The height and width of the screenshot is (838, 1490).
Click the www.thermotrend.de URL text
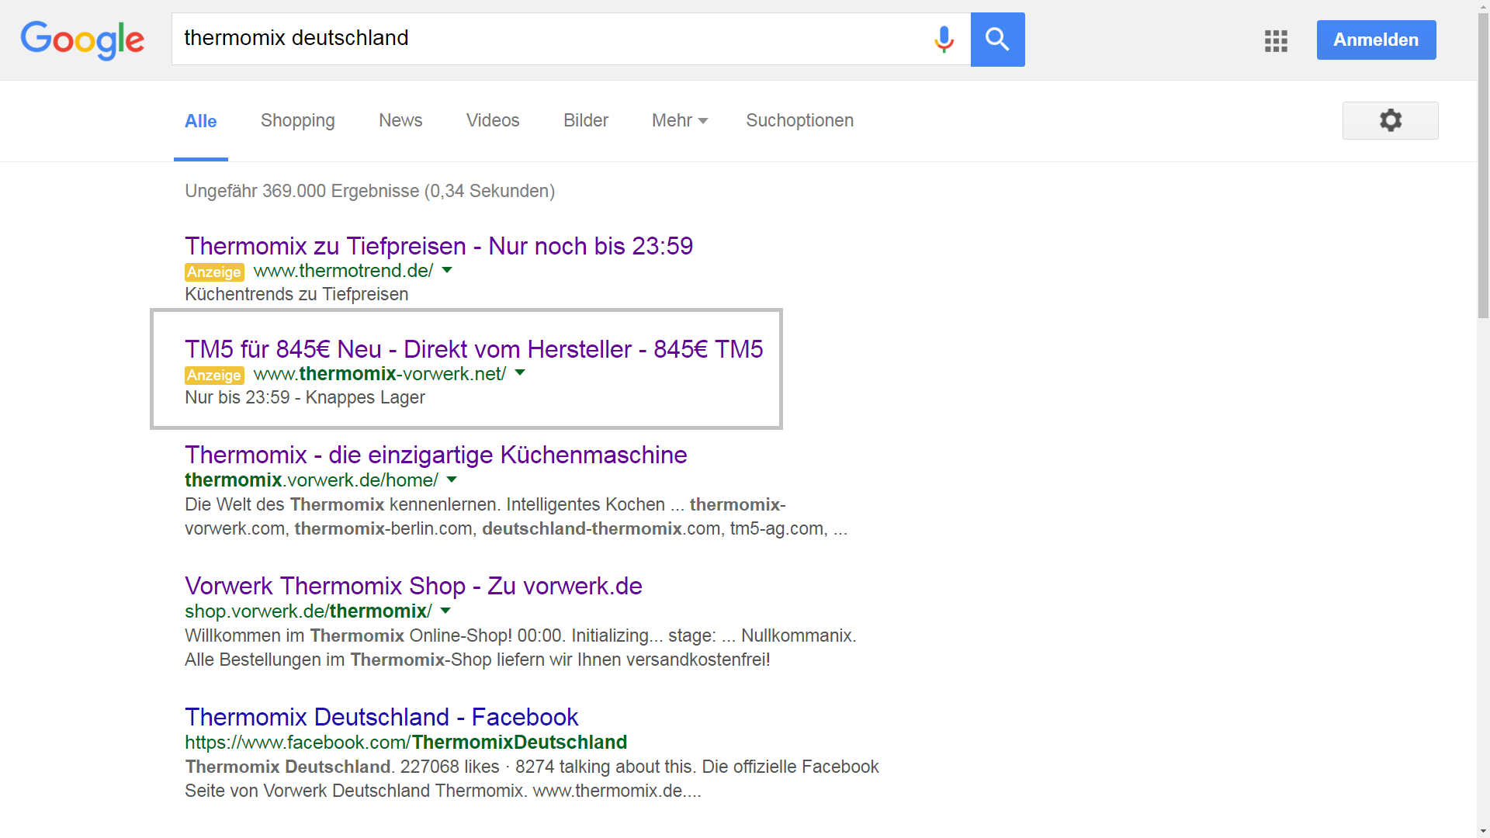[344, 271]
